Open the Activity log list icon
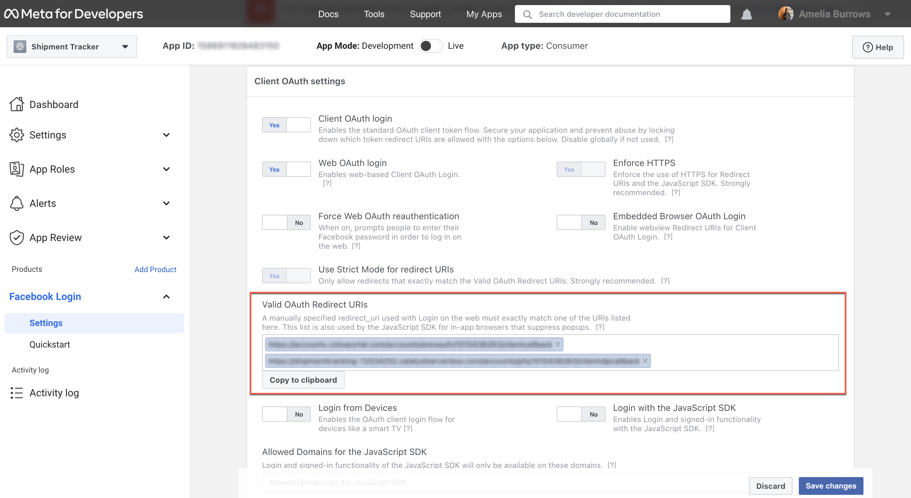Viewport: 911px width, 498px height. click(x=16, y=393)
